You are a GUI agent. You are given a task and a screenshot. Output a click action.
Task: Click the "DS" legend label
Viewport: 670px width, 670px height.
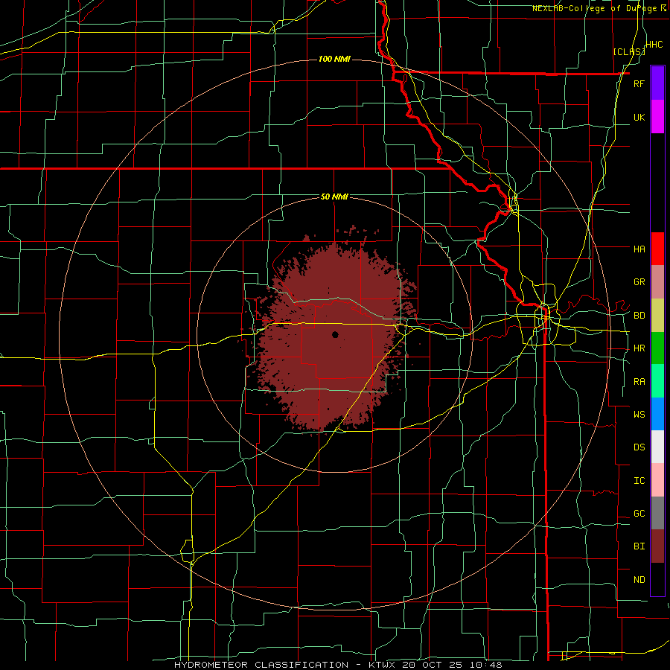(x=639, y=447)
